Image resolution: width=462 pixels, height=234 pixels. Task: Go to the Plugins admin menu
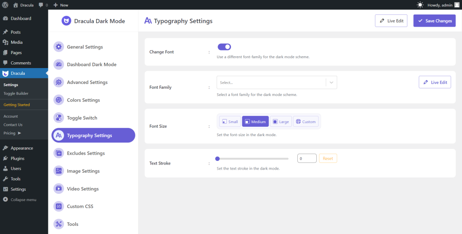click(x=18, y=158)
